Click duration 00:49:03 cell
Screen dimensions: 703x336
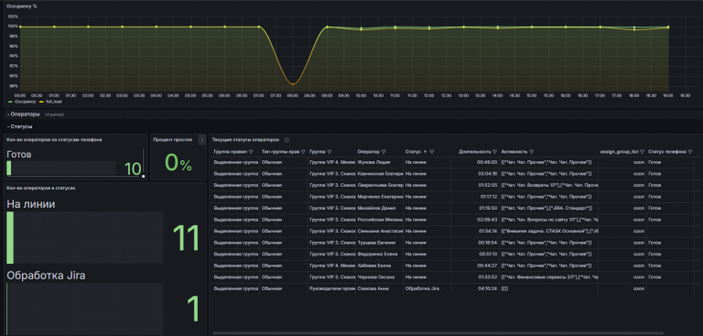[x=476, y=162]
